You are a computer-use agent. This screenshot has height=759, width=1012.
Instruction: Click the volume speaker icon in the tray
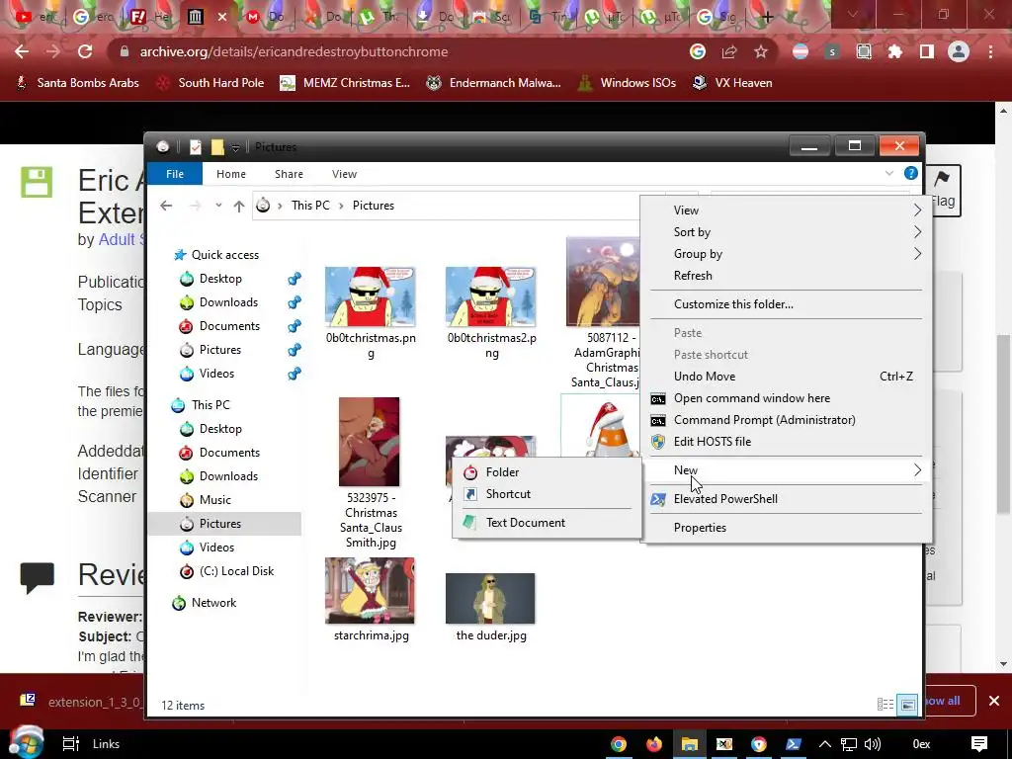(x=872, y=744)
